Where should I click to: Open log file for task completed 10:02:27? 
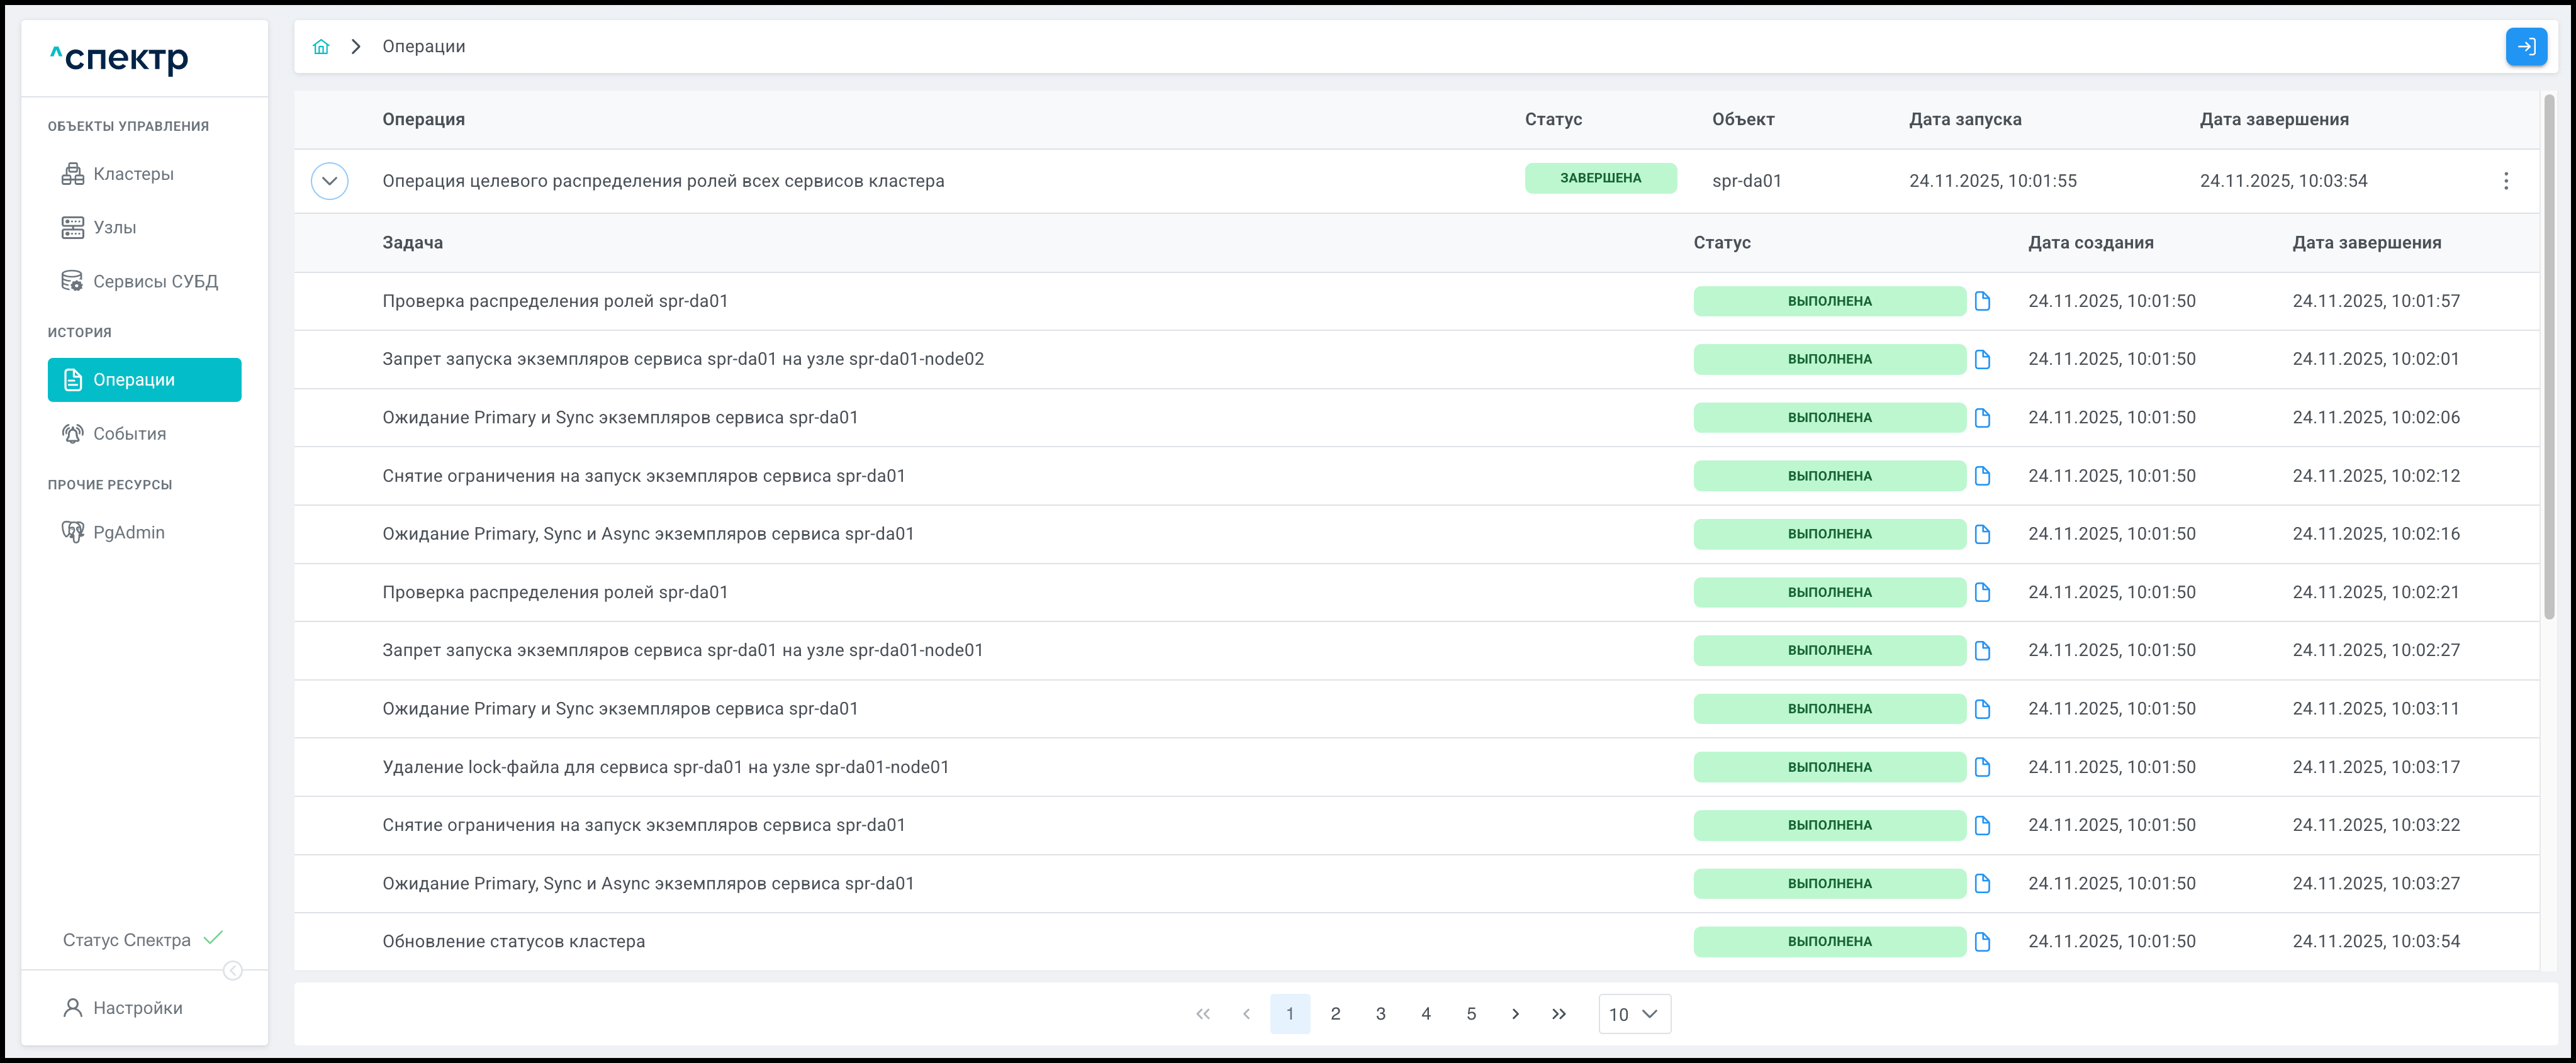tap(1982, 651)
